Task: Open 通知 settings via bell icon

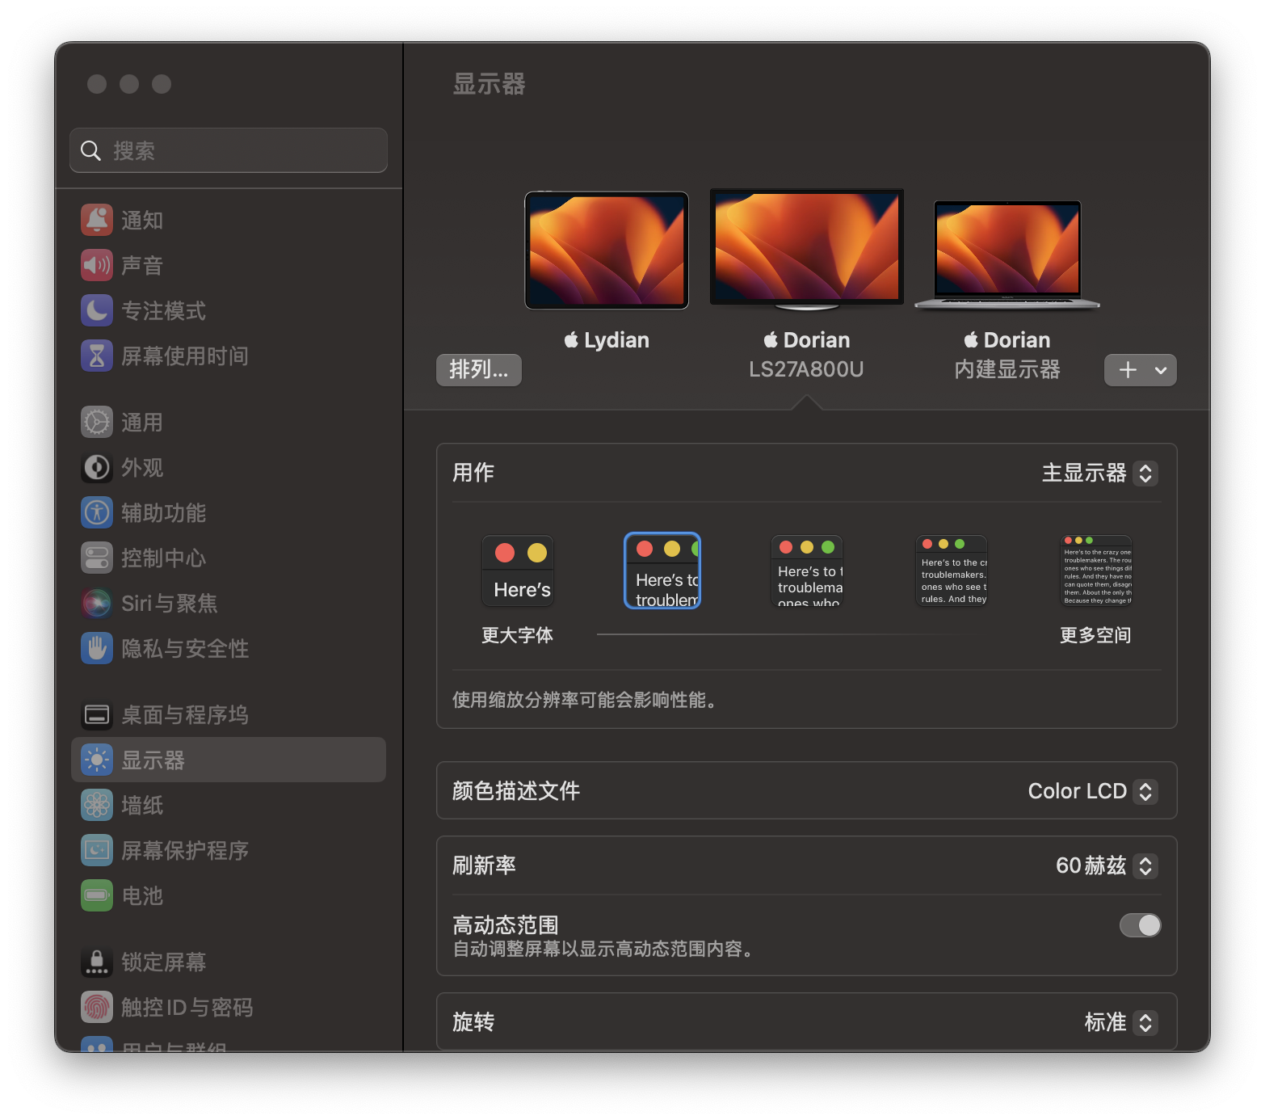Action: (97, 220)
